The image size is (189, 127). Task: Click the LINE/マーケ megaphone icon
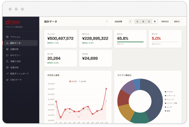(x=7, y=80)
